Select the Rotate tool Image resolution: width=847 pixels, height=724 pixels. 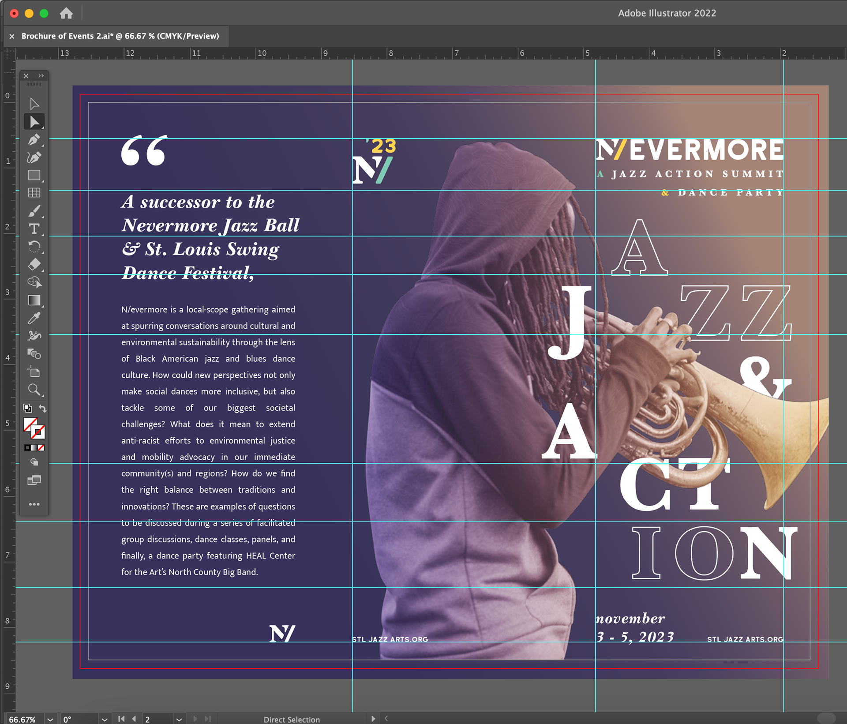(x=34, y=247)
